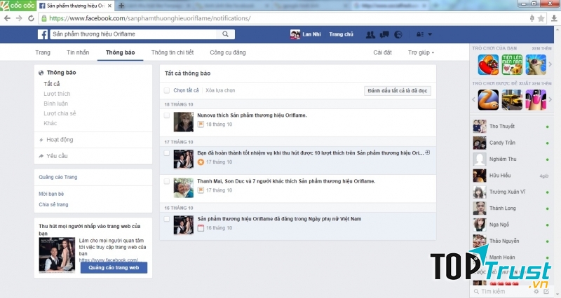Click Xóa lựa chọn link
This screenshot has width=561, height=298.
220,90
